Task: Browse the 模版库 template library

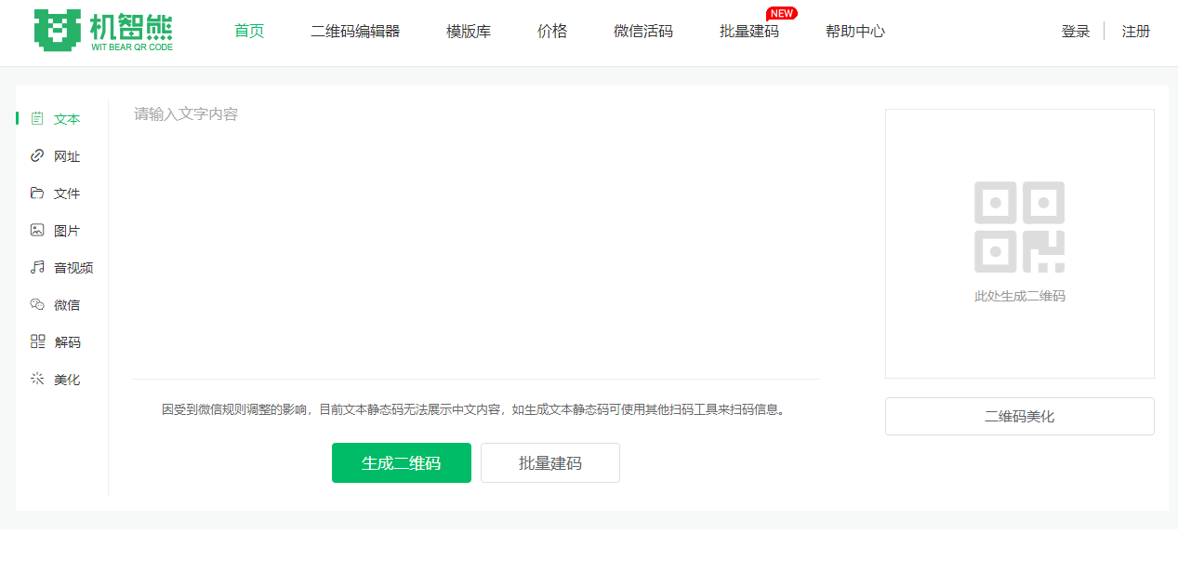Action: pos(468,30)
